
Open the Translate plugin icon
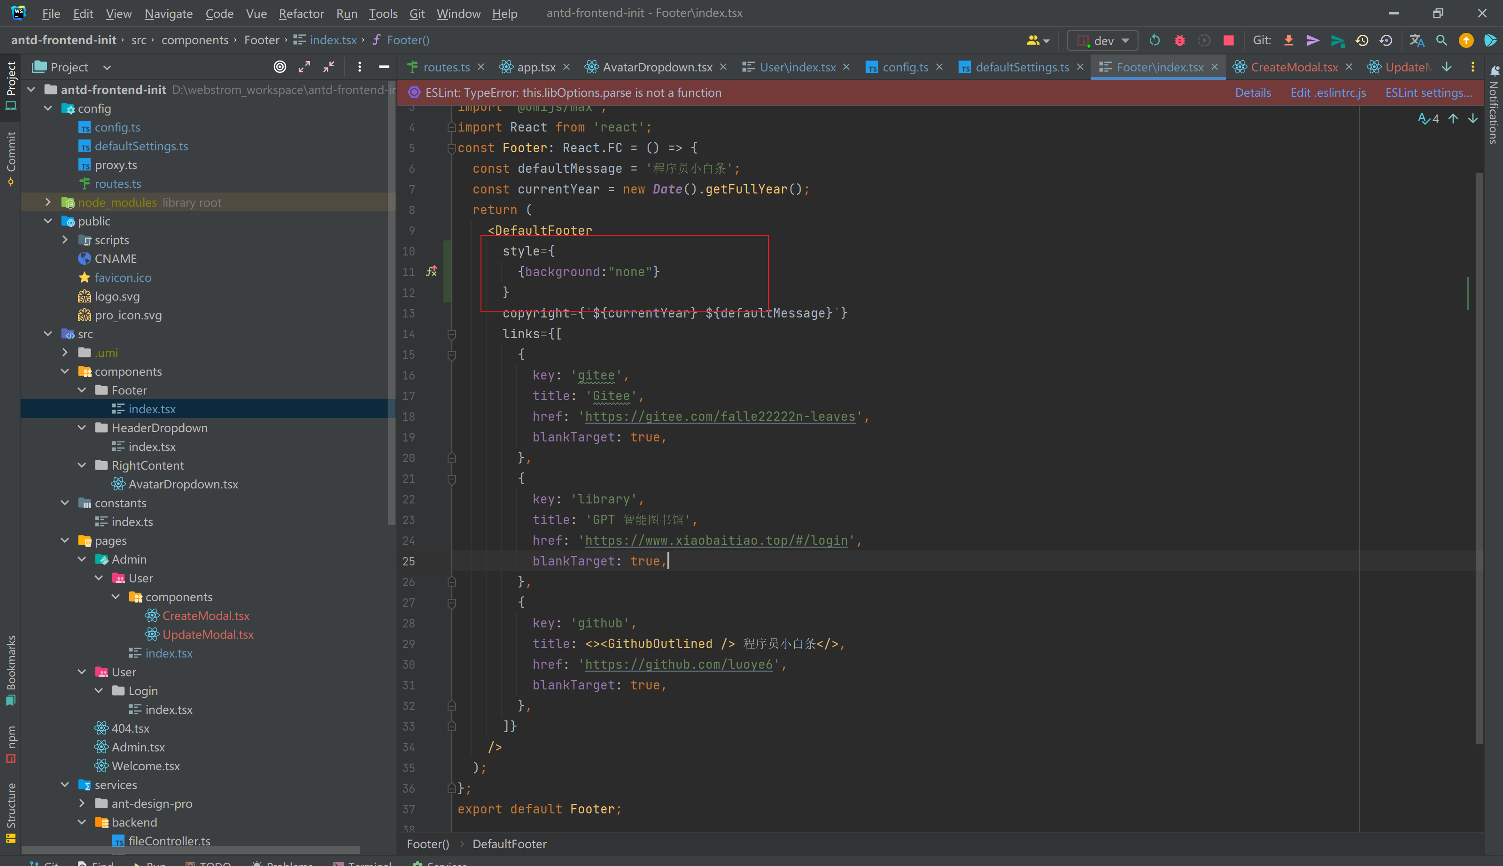[x=1417, y=40]
